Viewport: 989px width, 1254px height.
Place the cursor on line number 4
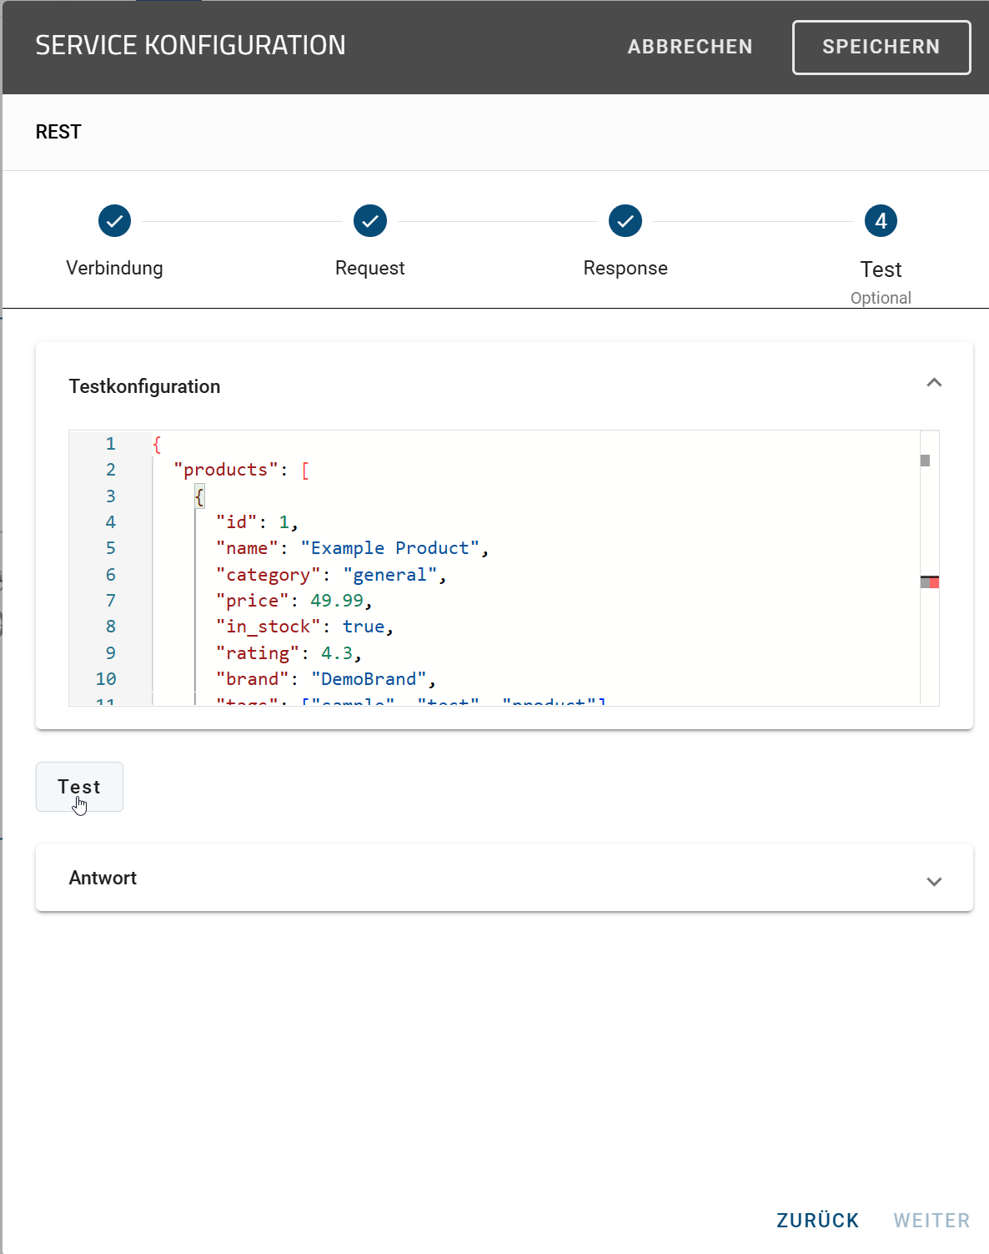coord(110,522)
